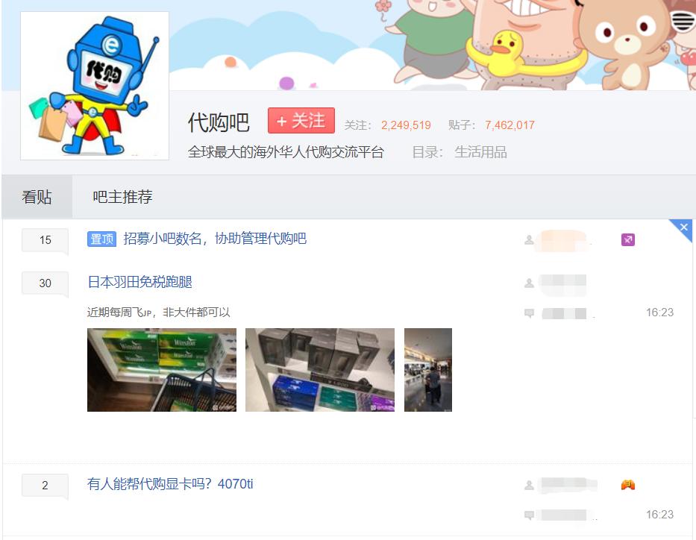Follow the forum with the 关注 button
The width and height of the screenshot is (696, 540).
[x=301, y=120]
